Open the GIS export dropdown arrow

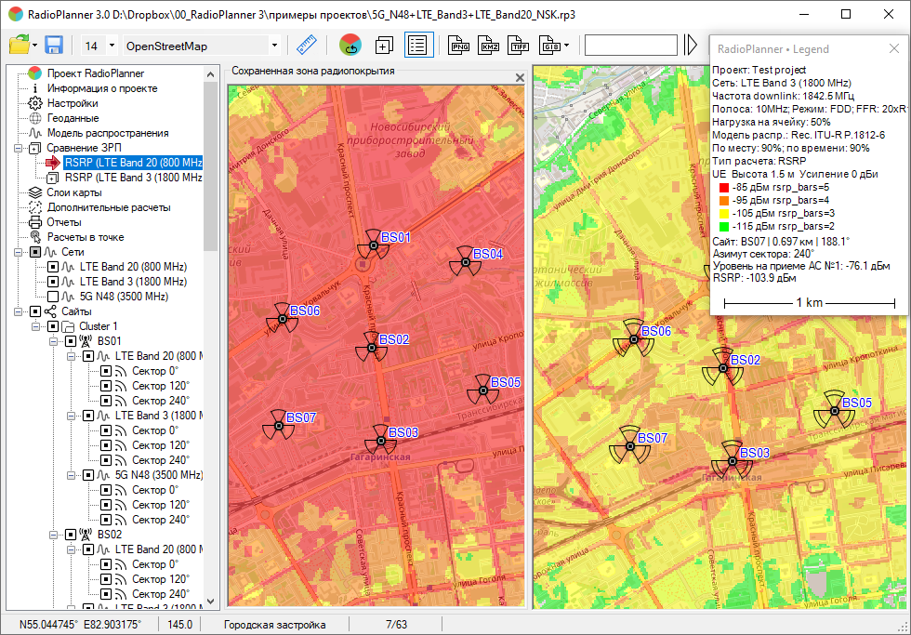point(566,46)
